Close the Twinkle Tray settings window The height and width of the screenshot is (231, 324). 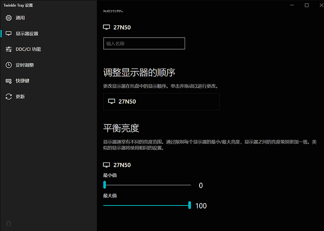[321, 5]
